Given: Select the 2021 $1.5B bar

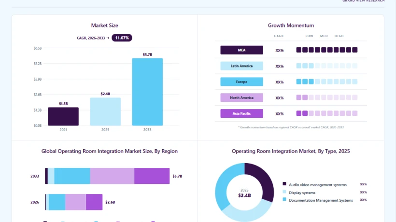Looking at the screenshot, I should click(x=63, y=117).
